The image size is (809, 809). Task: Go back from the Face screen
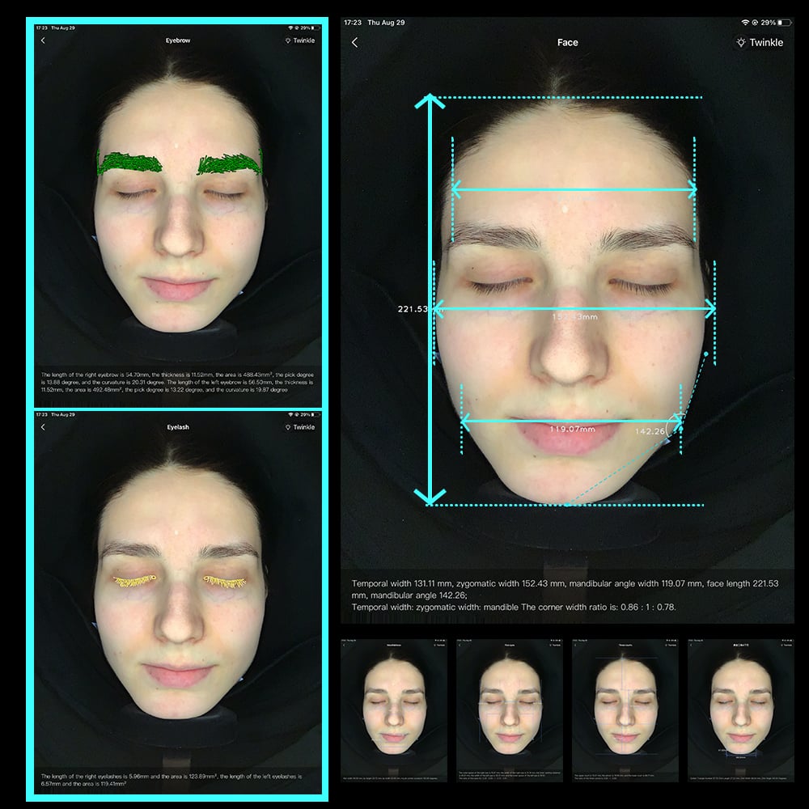[x=354, y=42]
